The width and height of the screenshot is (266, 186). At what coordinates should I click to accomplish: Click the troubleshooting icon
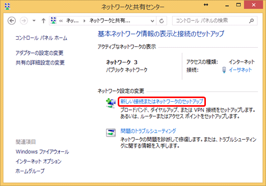111,133
